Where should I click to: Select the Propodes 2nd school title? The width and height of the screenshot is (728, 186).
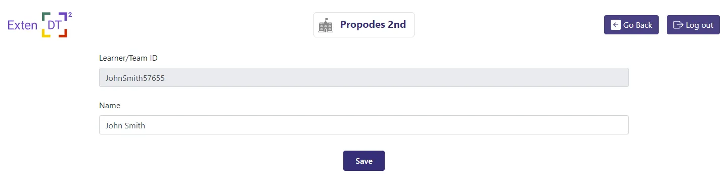pos(373,24)
